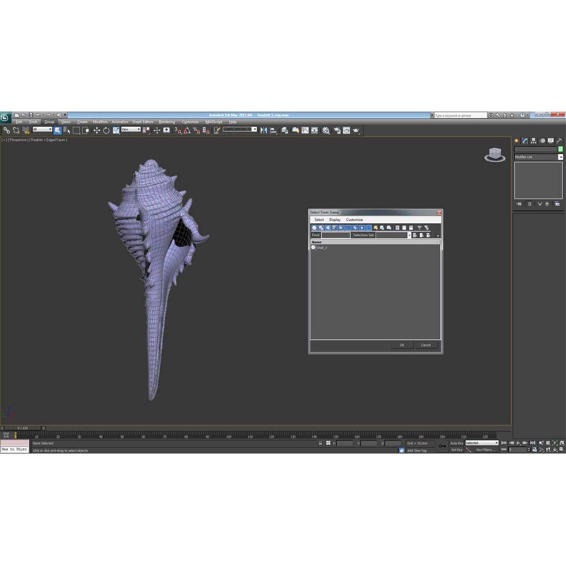Click Key Filters button
The height and width of the screenshot is (566, 566).
coord(485,450)
